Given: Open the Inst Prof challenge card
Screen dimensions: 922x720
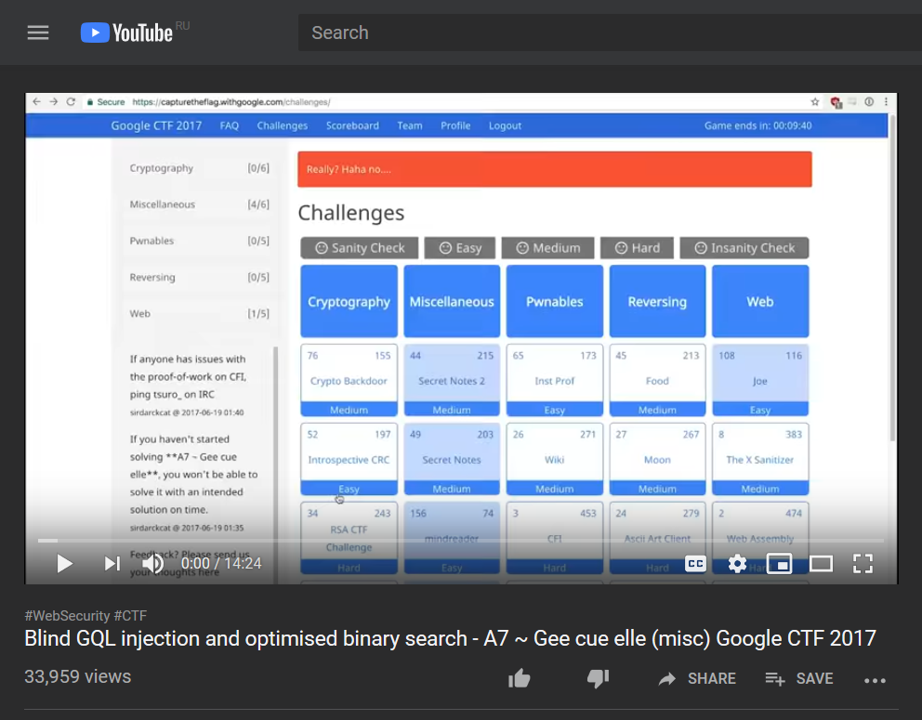Looking at the screenshot, I should point(555,380).
